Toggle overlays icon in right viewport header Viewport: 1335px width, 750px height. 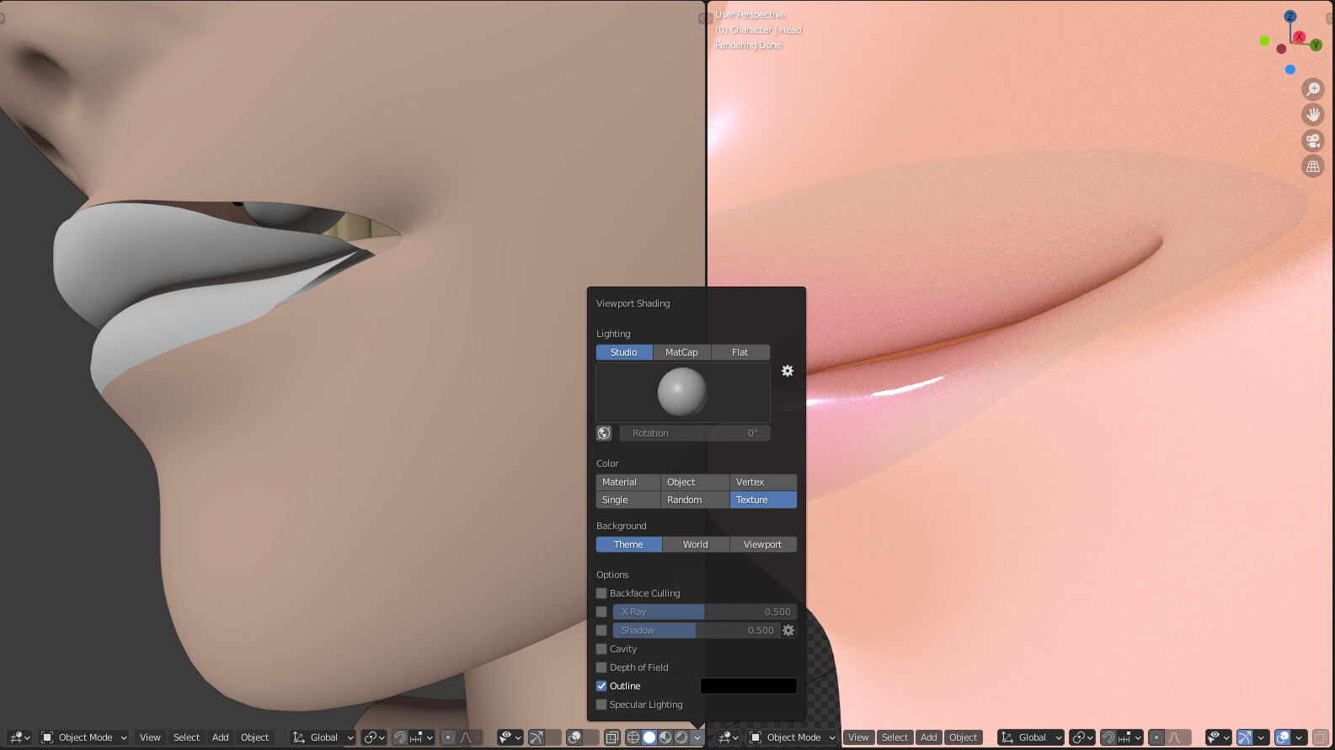point(1283,737)
